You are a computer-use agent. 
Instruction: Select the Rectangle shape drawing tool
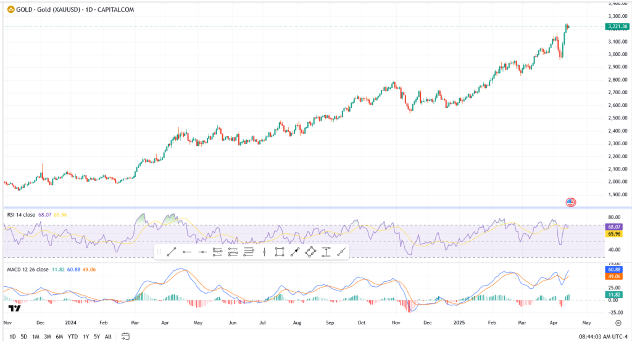click(x=279, y=252)
